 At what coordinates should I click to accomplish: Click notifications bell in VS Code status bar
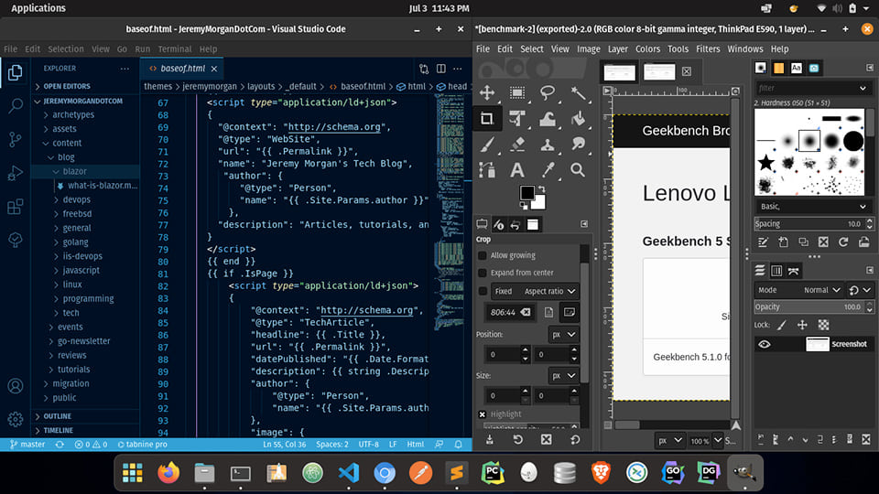(459, 445)
